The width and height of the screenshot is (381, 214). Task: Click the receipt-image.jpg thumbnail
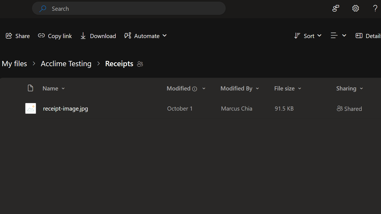(x=30, y=108)
